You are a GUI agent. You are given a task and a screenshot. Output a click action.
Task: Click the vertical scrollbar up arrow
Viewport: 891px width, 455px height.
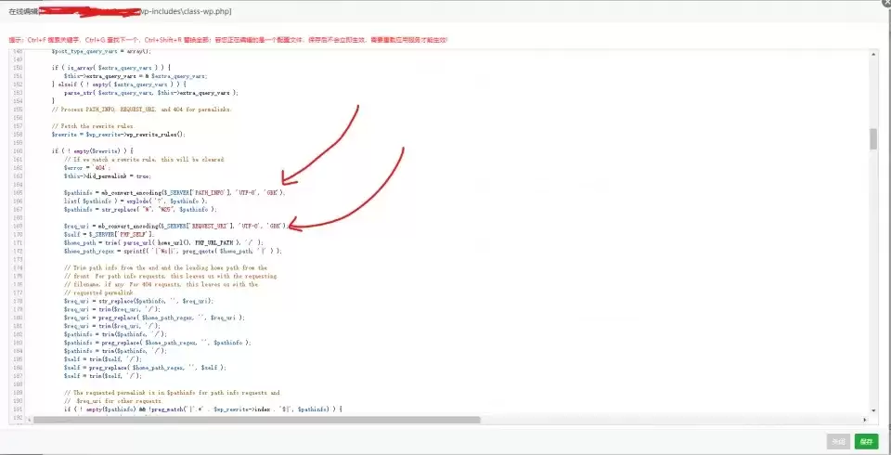pos(873,54)
